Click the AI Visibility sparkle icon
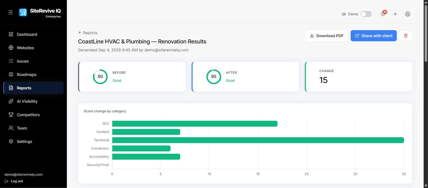Viewport: 428px width, 188px height. (x=11, y=101)
